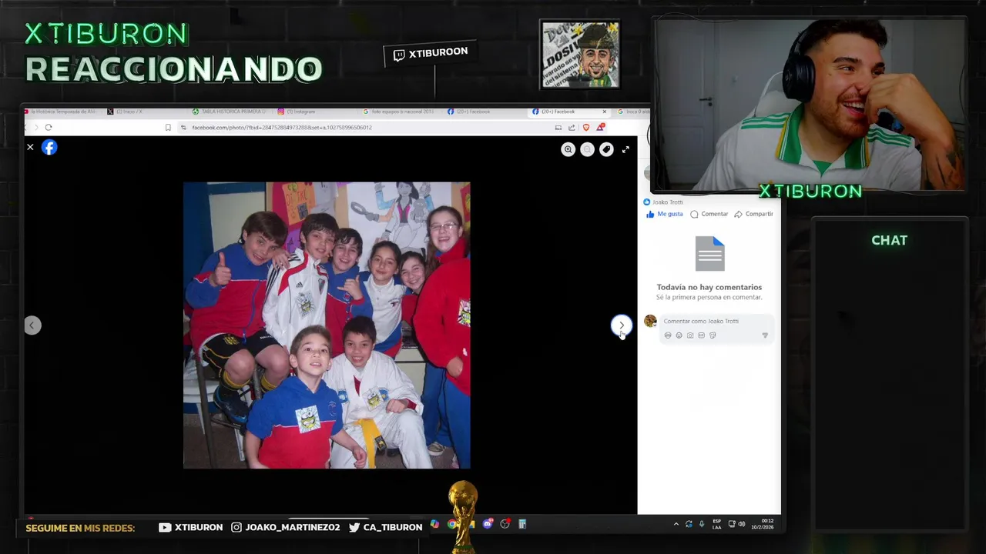Click the zoom out magnifier icon

[x=587, y=150]
